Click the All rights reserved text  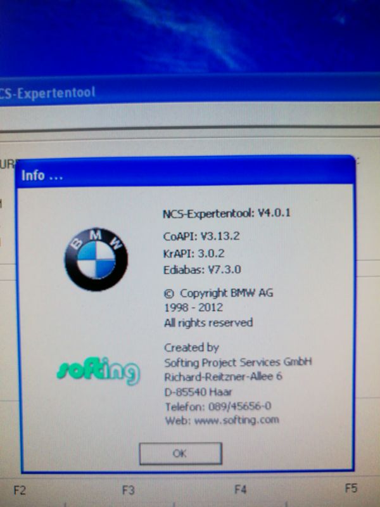(x=208, y=323)
